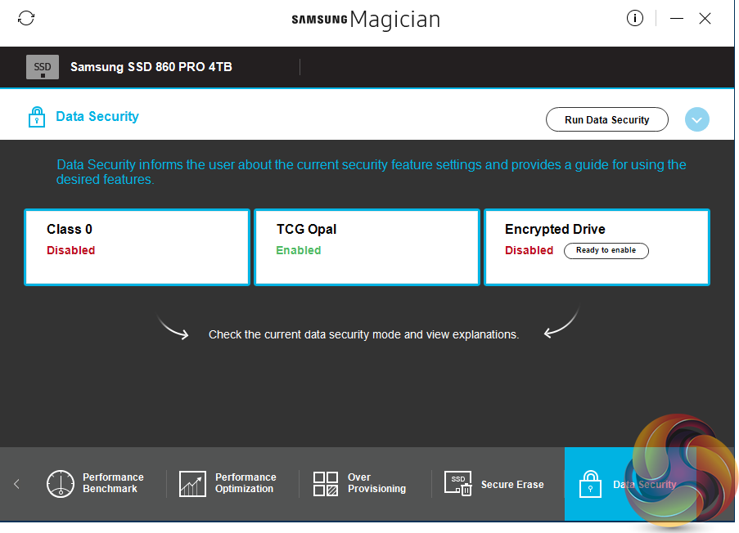Select the Samsung SSD 860 PRO 4TB drive
The image size is (739, 533).
pyautogui.click(x=151, y=67)
